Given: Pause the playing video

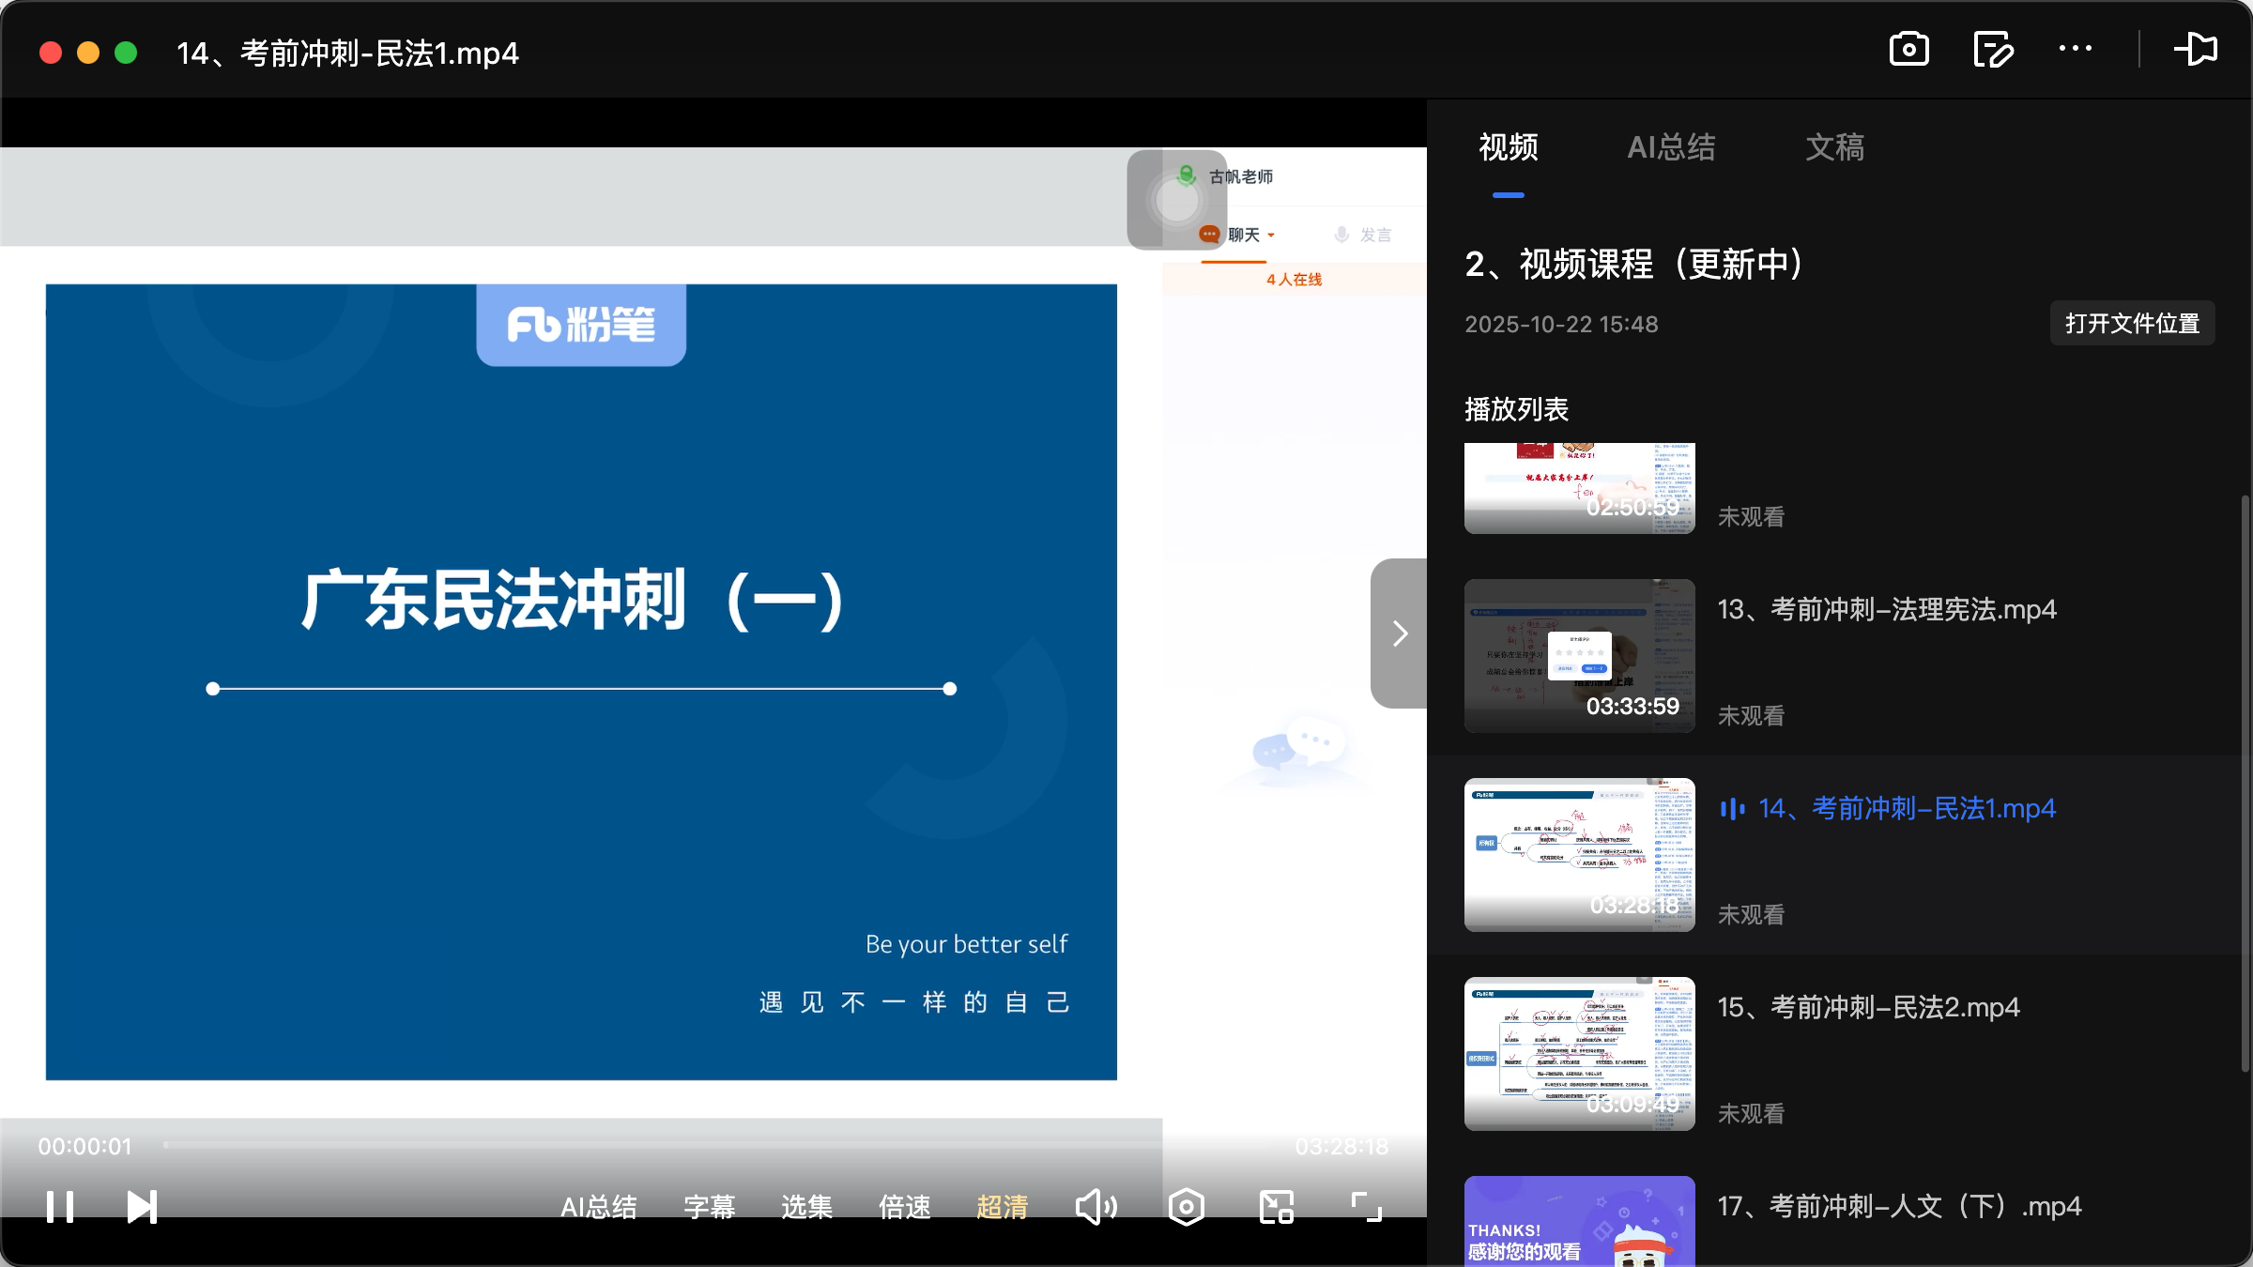Looking at the screenshot, I should (60, 1207).
